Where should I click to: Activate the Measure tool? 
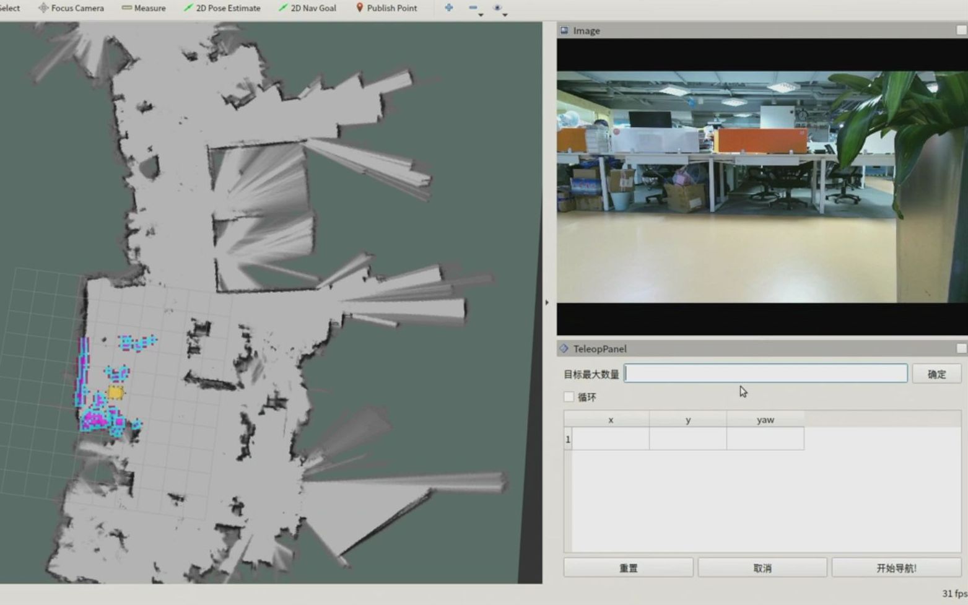144,8
